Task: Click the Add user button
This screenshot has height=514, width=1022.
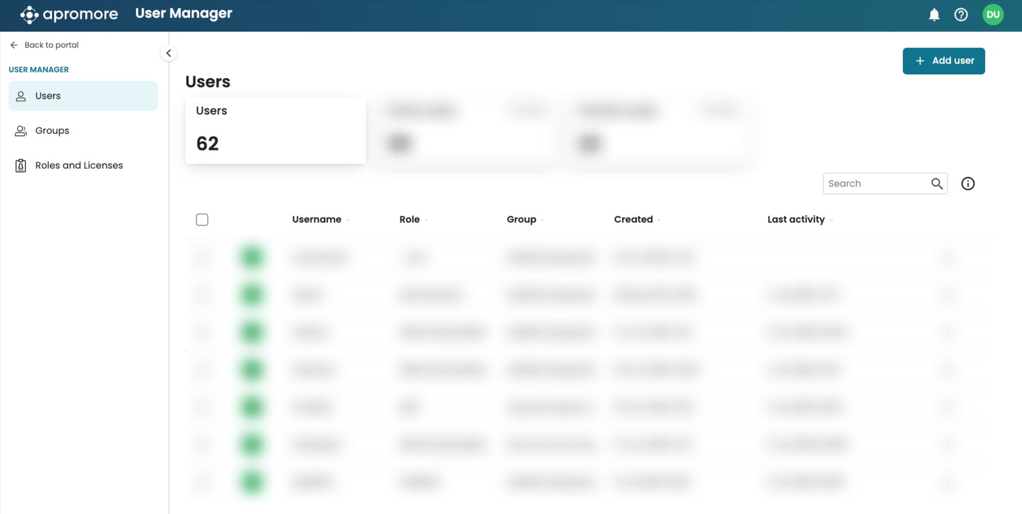Action: tap(943, 61)
